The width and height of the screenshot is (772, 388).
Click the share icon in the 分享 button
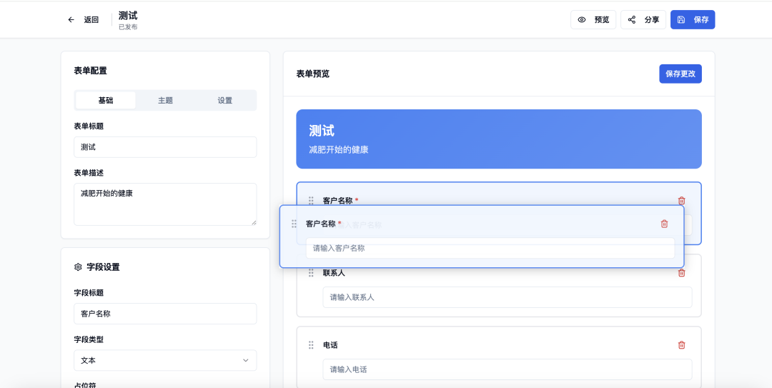632,20
